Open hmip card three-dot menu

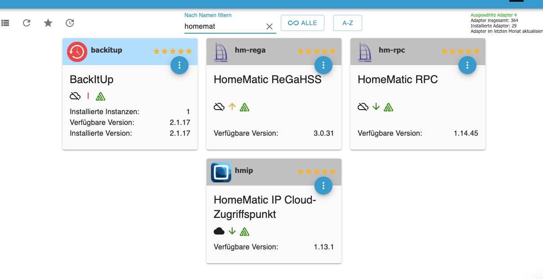tap(323, 186)
